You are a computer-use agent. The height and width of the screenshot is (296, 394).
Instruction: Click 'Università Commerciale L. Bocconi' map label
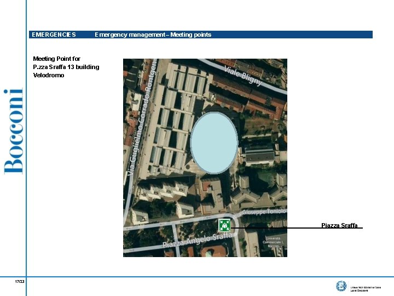(273, 242)
